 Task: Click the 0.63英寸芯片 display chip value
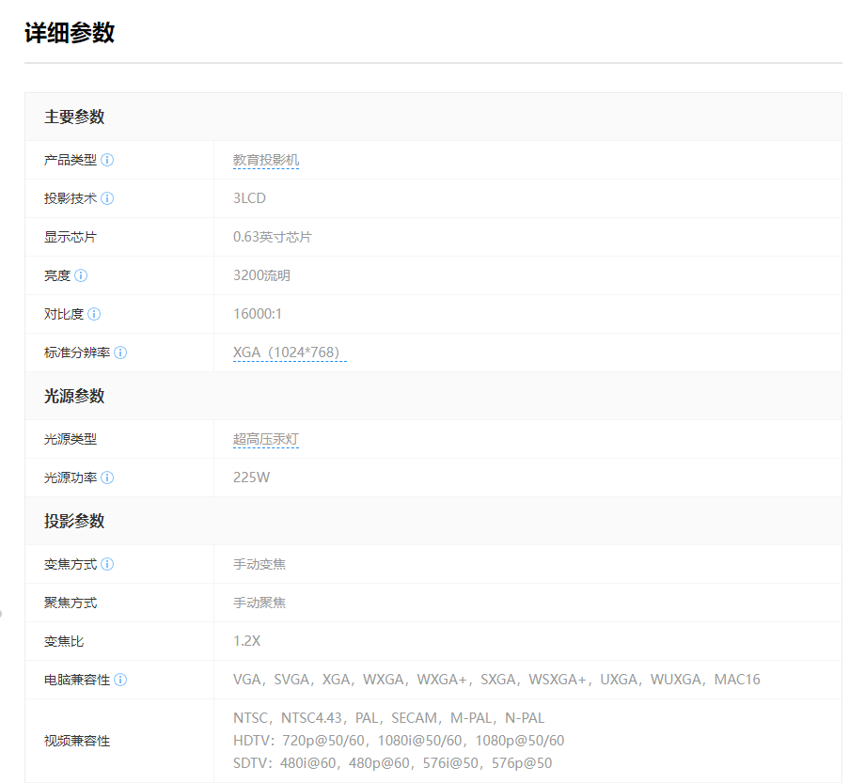pyautogui.click(x=273, y=237)
